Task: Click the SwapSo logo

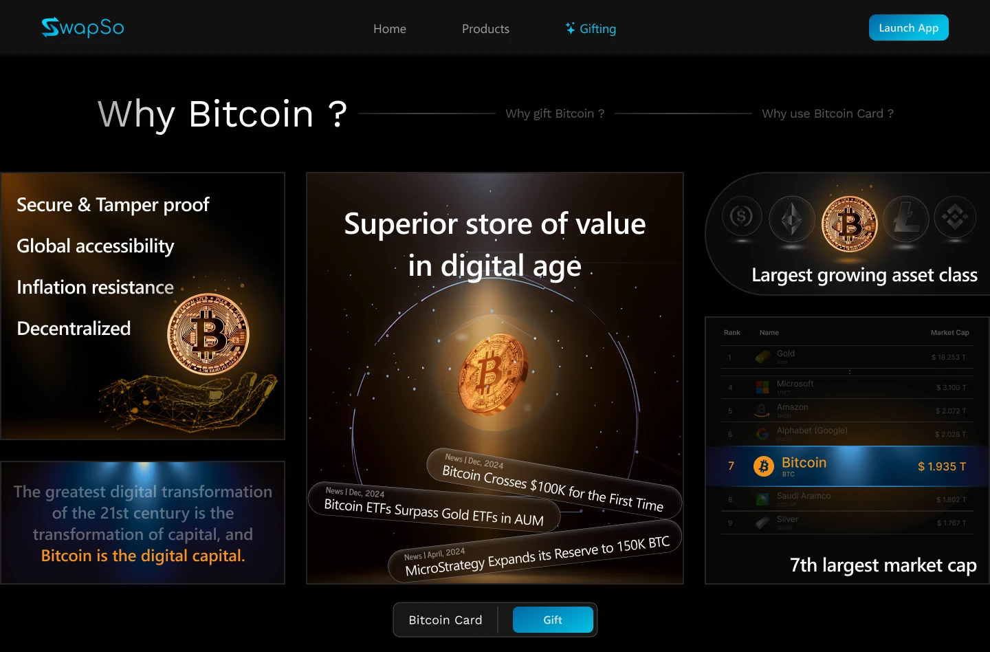Action: 82,28
